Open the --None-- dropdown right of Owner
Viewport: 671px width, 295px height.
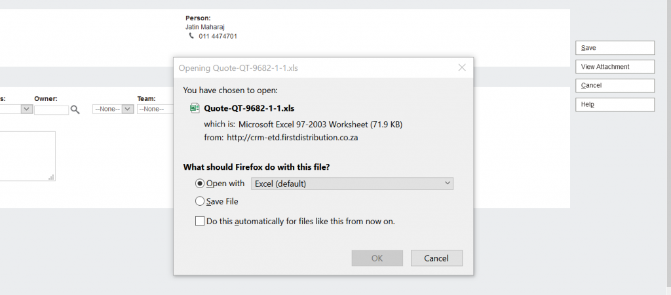point(113,109)
